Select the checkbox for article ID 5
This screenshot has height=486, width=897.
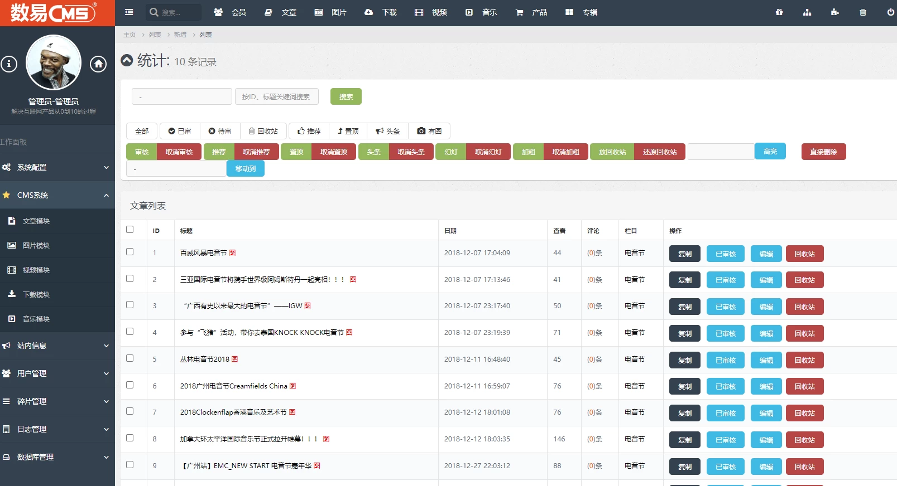point(130,358)
